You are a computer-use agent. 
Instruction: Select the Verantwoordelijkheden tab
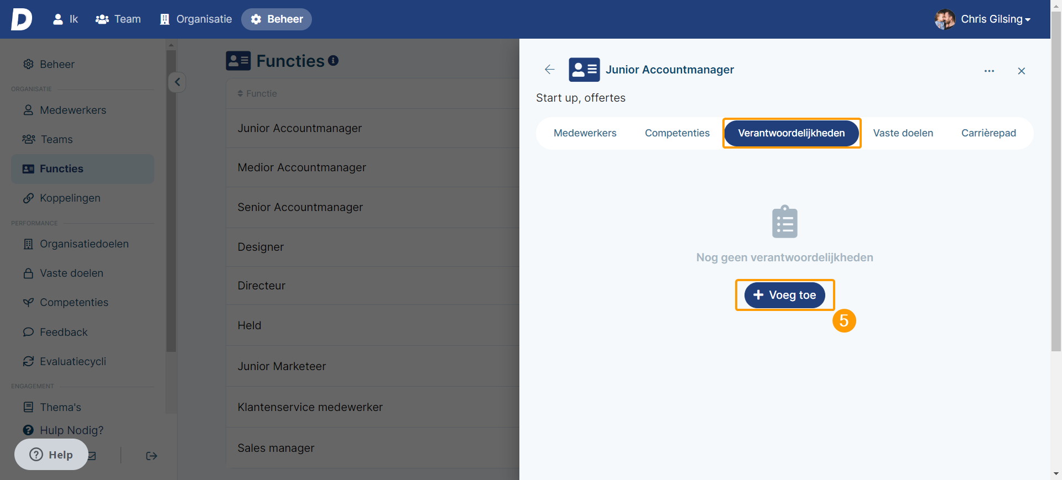[x=792, y=133]
